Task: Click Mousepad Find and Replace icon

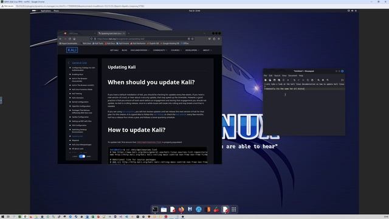Action: click(x=323, y=80)
